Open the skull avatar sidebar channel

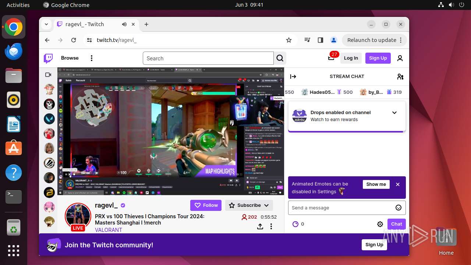click(x=49, y=104)
